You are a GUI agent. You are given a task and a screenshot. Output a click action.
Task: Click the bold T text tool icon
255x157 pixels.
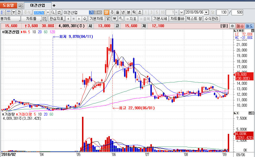click(14, 12)
